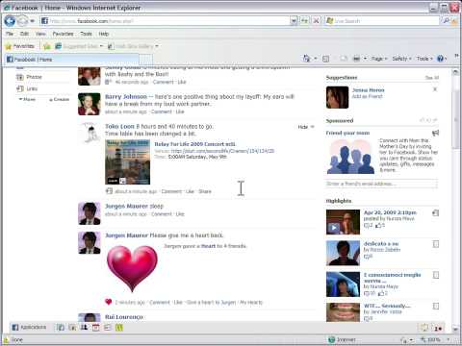Open the View menu
462x346 pixels.
coord(40,34)
